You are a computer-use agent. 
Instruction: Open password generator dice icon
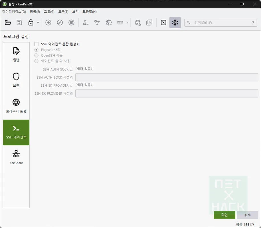click(x=163, y=23)
